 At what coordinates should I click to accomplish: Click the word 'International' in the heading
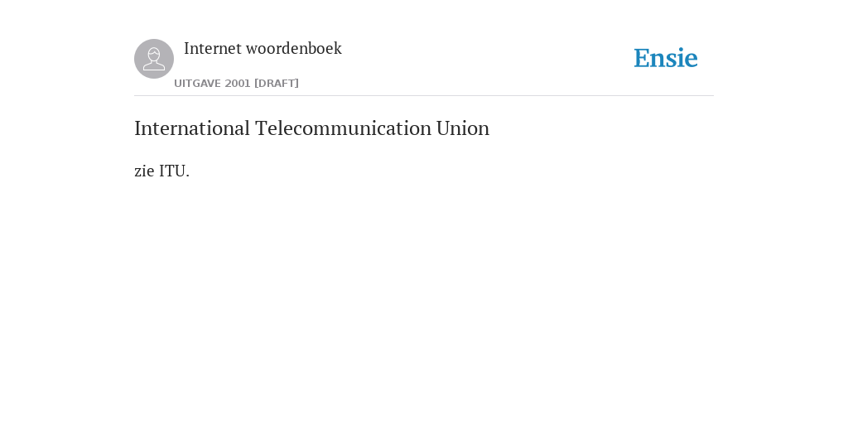point(192,128)
